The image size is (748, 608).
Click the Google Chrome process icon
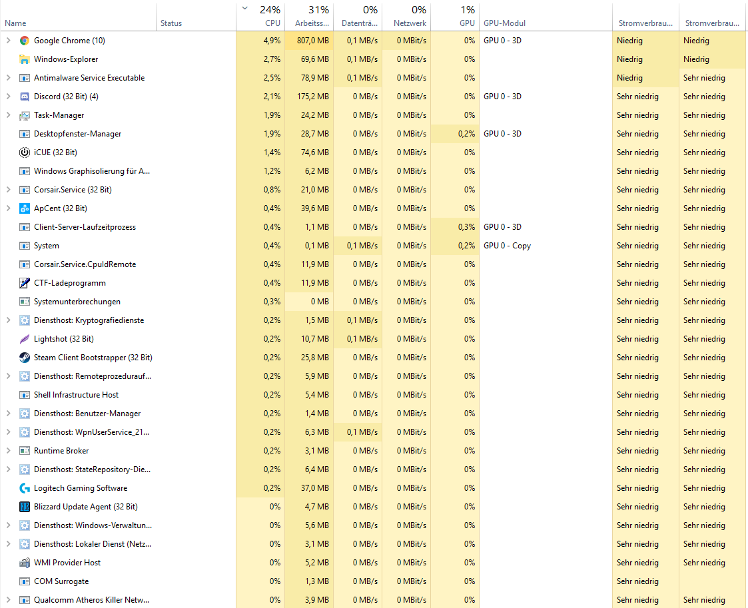point(25,41)
